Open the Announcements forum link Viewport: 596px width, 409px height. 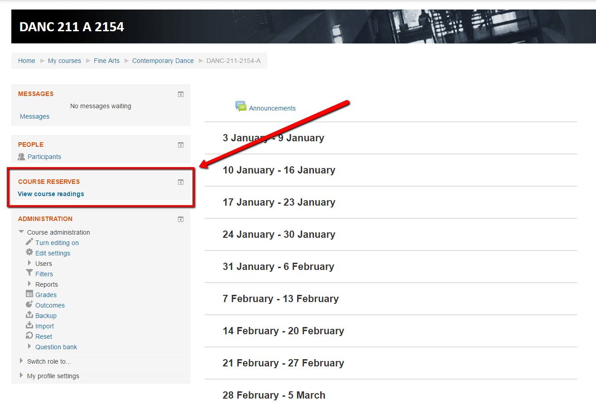[x=272, y=108]
